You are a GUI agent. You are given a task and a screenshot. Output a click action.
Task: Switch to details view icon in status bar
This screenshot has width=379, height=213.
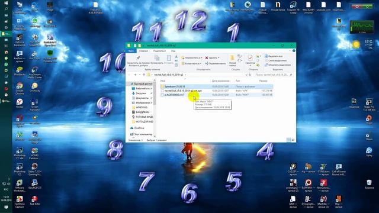pyautogui.click(x=288, y=140)
